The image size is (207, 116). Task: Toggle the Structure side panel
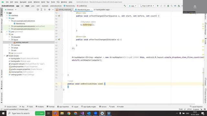pyautogui.click(x=1, y=73)
